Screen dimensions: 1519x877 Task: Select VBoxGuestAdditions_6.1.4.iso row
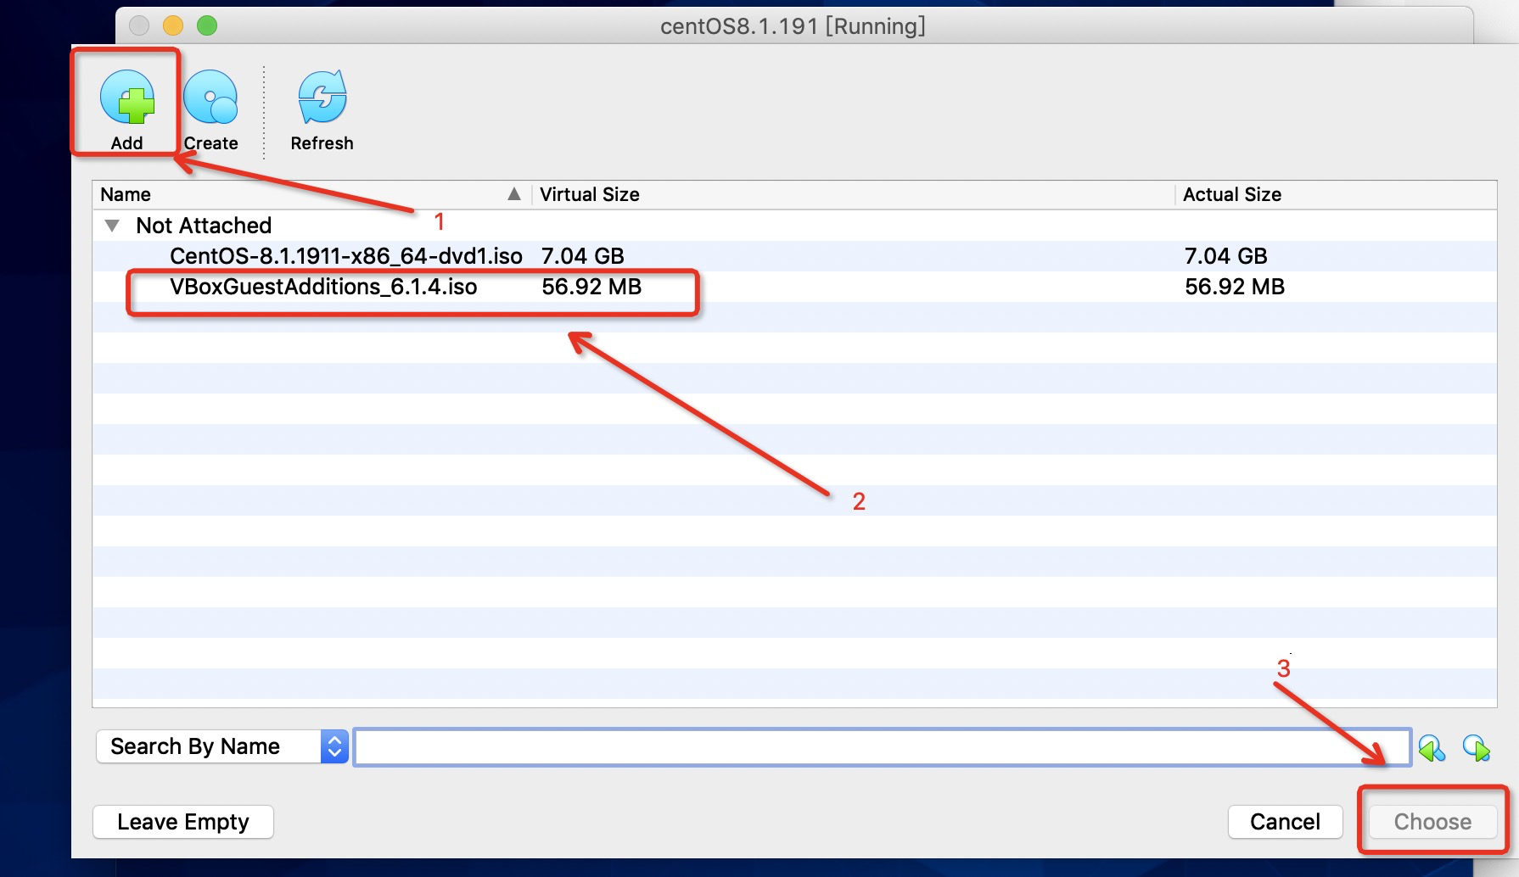(794, 287)
